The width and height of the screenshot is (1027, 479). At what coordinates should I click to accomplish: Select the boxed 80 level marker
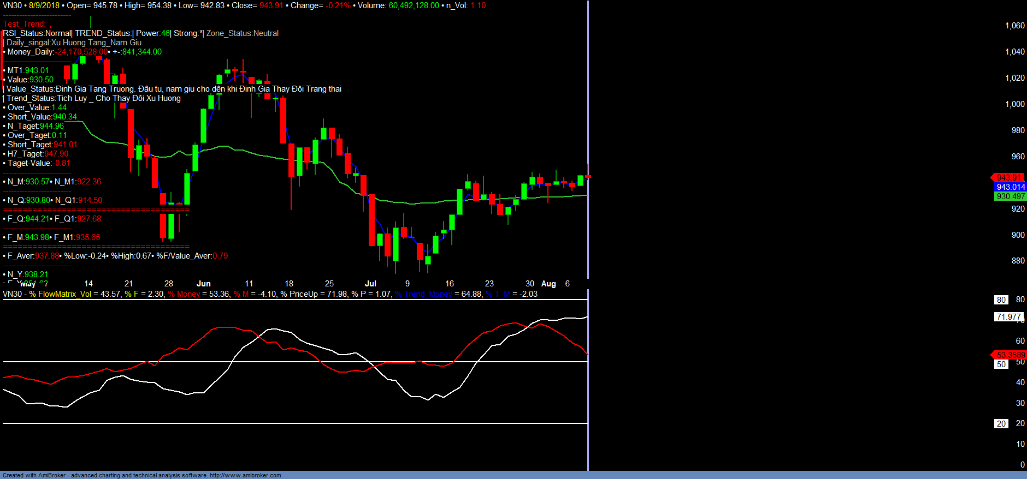[1001, 300]
